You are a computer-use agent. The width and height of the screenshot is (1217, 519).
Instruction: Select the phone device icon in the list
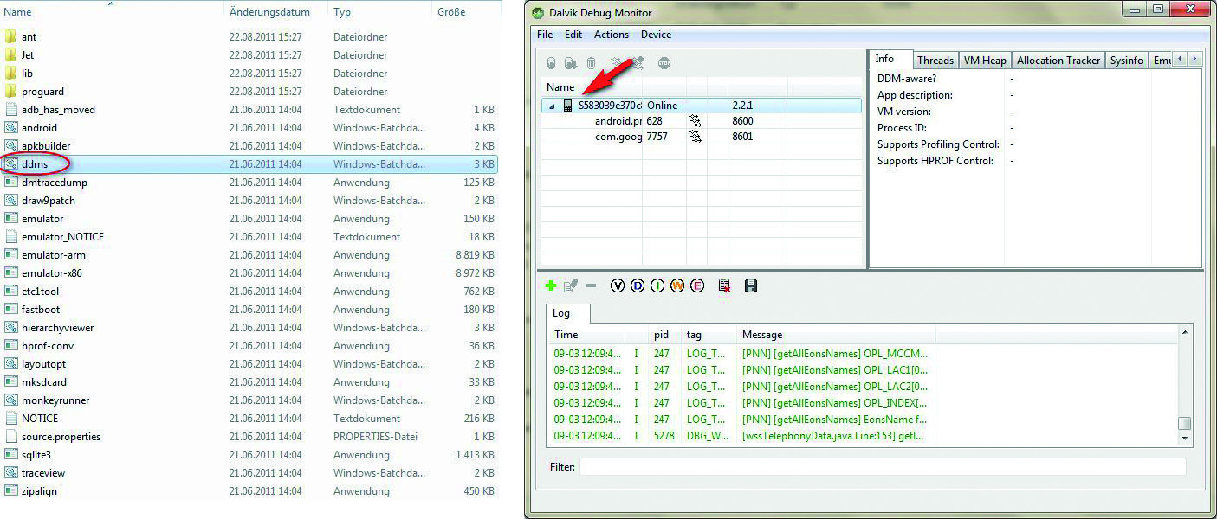568,106
